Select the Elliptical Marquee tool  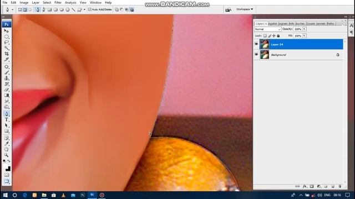(7, 36)
